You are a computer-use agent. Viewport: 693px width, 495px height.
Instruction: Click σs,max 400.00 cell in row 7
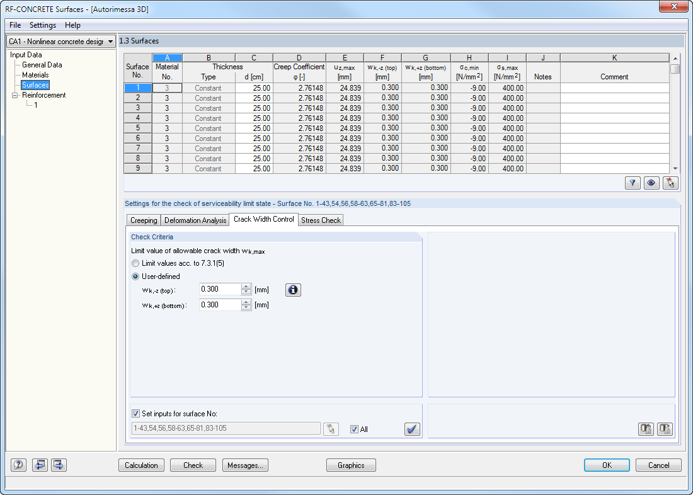coord(507,149)
